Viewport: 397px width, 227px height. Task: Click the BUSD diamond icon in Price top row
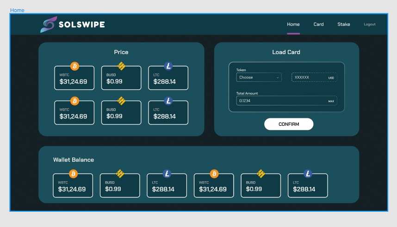point(122,66)
